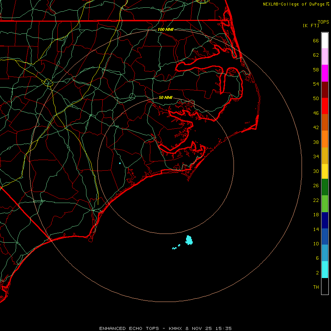The width and height of the screenshot is (331, 331).
Task: Click the "TH" threshold label
Action: 316,287
